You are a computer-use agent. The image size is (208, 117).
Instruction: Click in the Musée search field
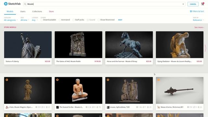point(104,4)
